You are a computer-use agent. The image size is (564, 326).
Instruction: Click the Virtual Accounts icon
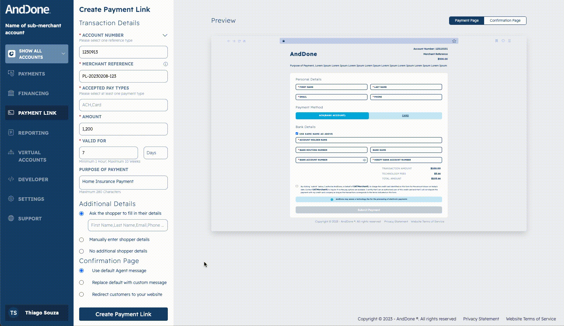(11, 153)
